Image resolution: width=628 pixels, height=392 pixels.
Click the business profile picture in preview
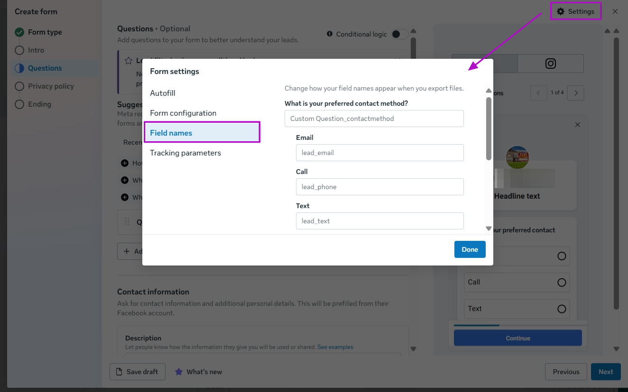[517, 157]
